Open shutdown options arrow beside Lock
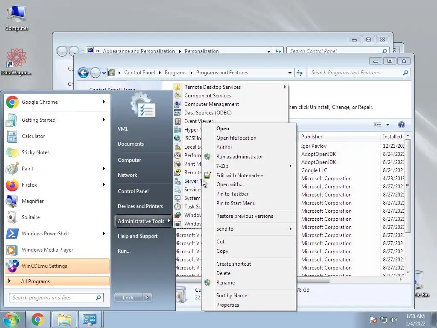This screenshot has width=437, height=328. pos(147,298)
